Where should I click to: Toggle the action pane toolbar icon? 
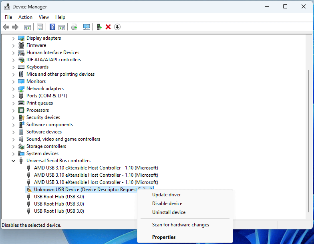pyautogui.click(x=62, y=27)
